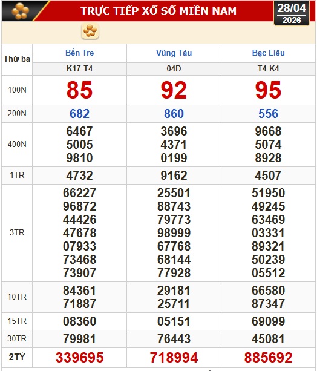
Task: Select the ticket code T4-K4
Action: (268, 68)
